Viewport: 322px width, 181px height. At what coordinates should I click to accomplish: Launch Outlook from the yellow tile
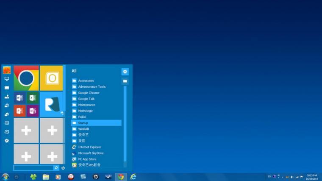pyautogui.click(x=52, y=78)
